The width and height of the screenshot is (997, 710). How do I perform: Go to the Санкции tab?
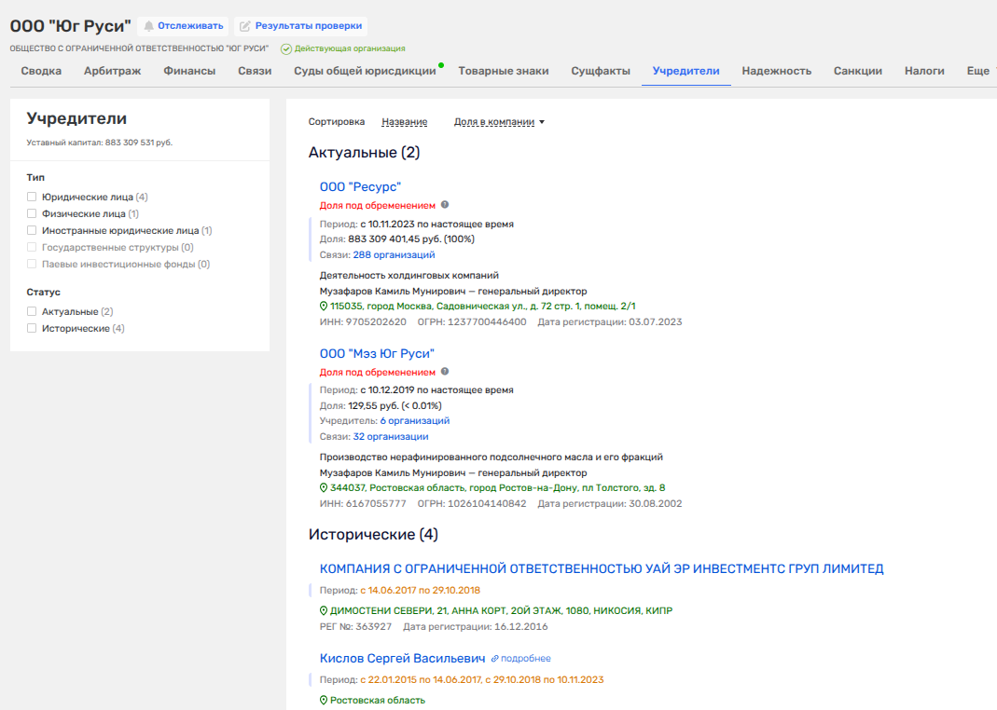pos(858,71)
